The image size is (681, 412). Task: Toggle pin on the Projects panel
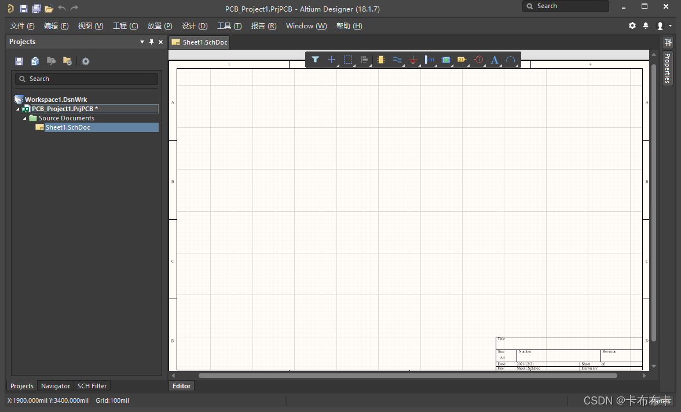(x=152, y=42)
